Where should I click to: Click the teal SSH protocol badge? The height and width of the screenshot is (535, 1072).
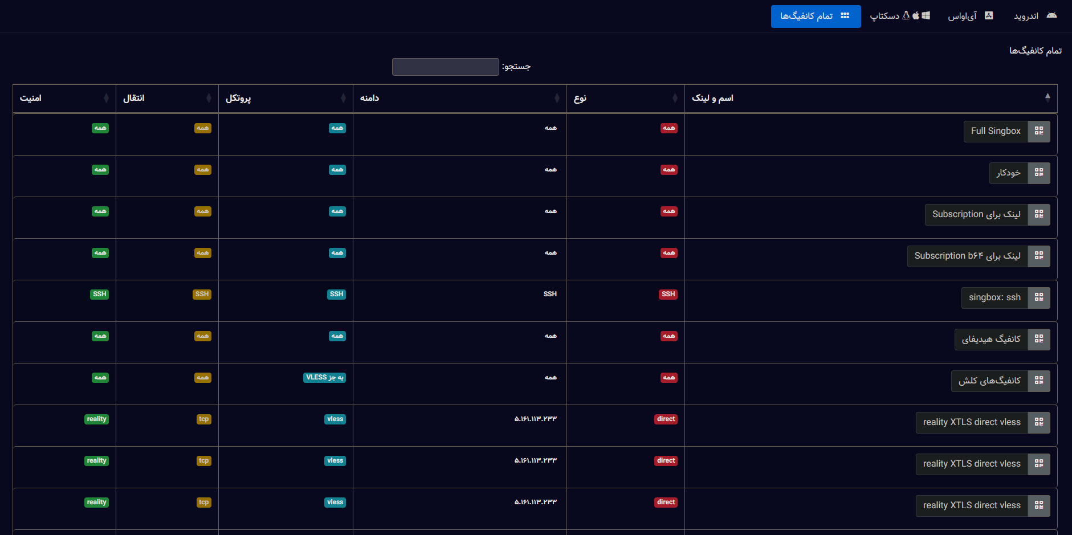click(x=336, y=294)
